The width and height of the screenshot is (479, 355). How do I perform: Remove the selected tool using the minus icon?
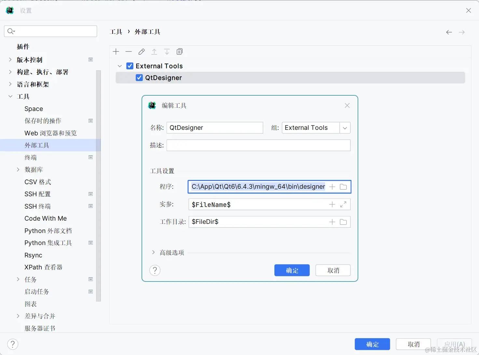(x=129, y=51)
